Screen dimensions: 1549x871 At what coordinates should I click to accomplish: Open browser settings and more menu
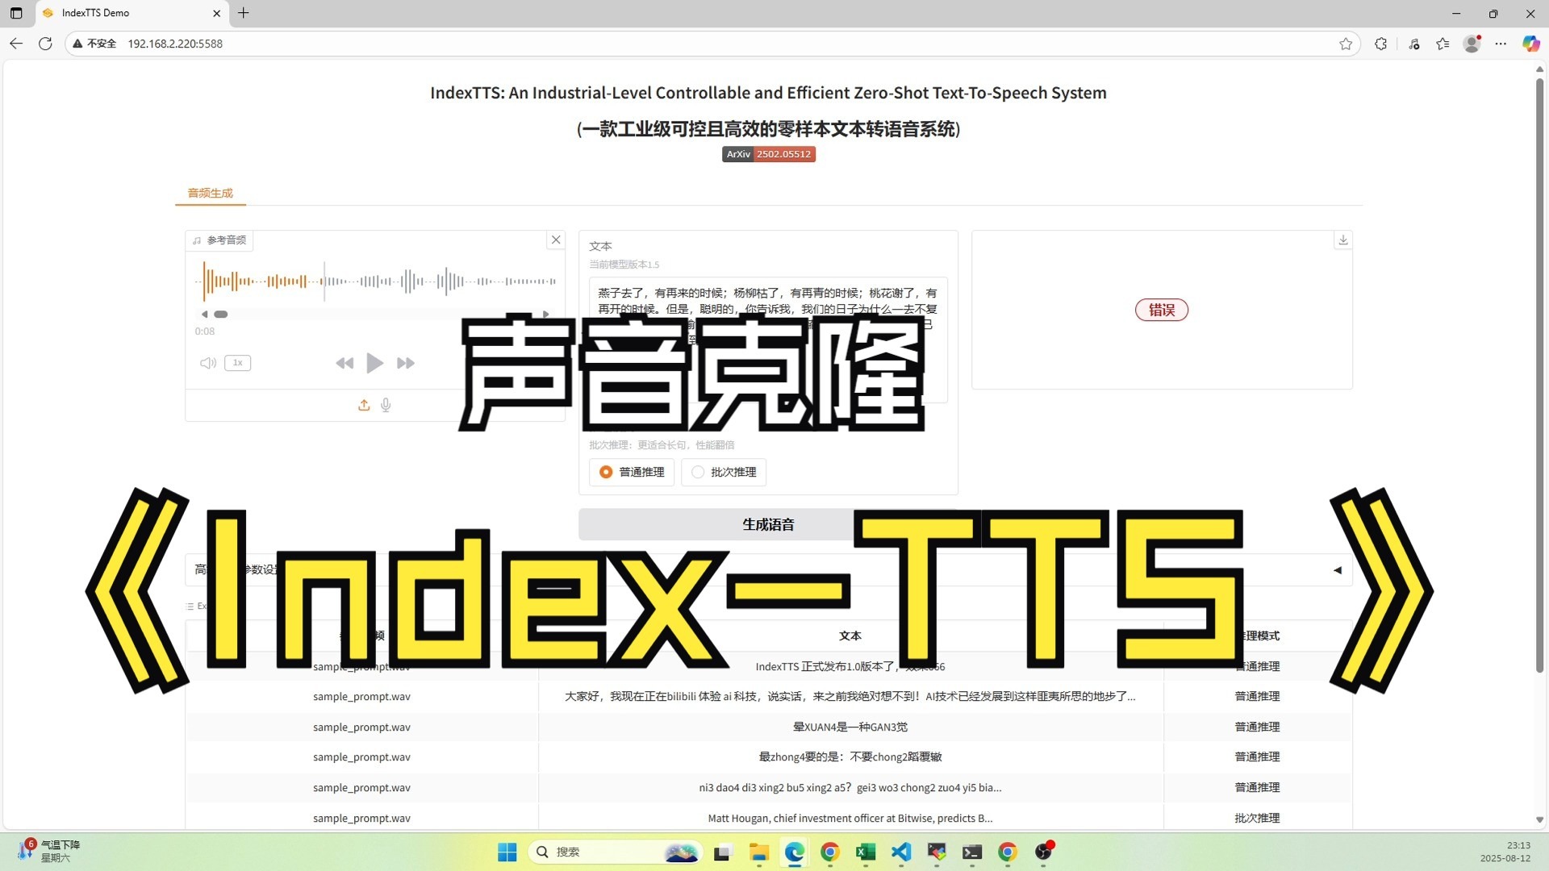[1501, 44]
